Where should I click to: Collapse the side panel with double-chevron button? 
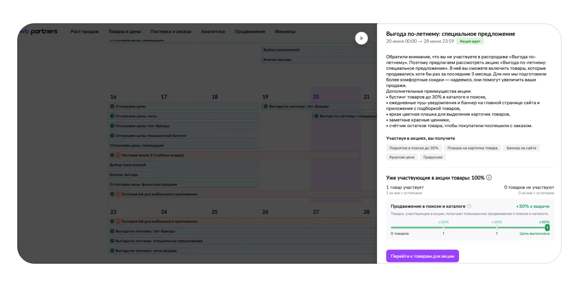(361, 38)
